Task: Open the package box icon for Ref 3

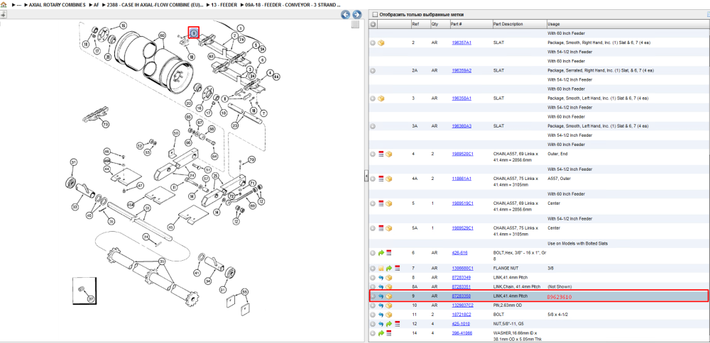Action: (381, 99)
